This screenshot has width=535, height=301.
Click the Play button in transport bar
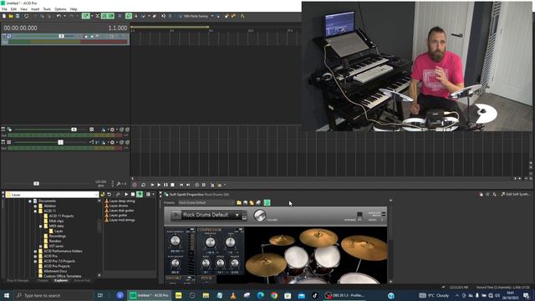click(x=159, y=185)
